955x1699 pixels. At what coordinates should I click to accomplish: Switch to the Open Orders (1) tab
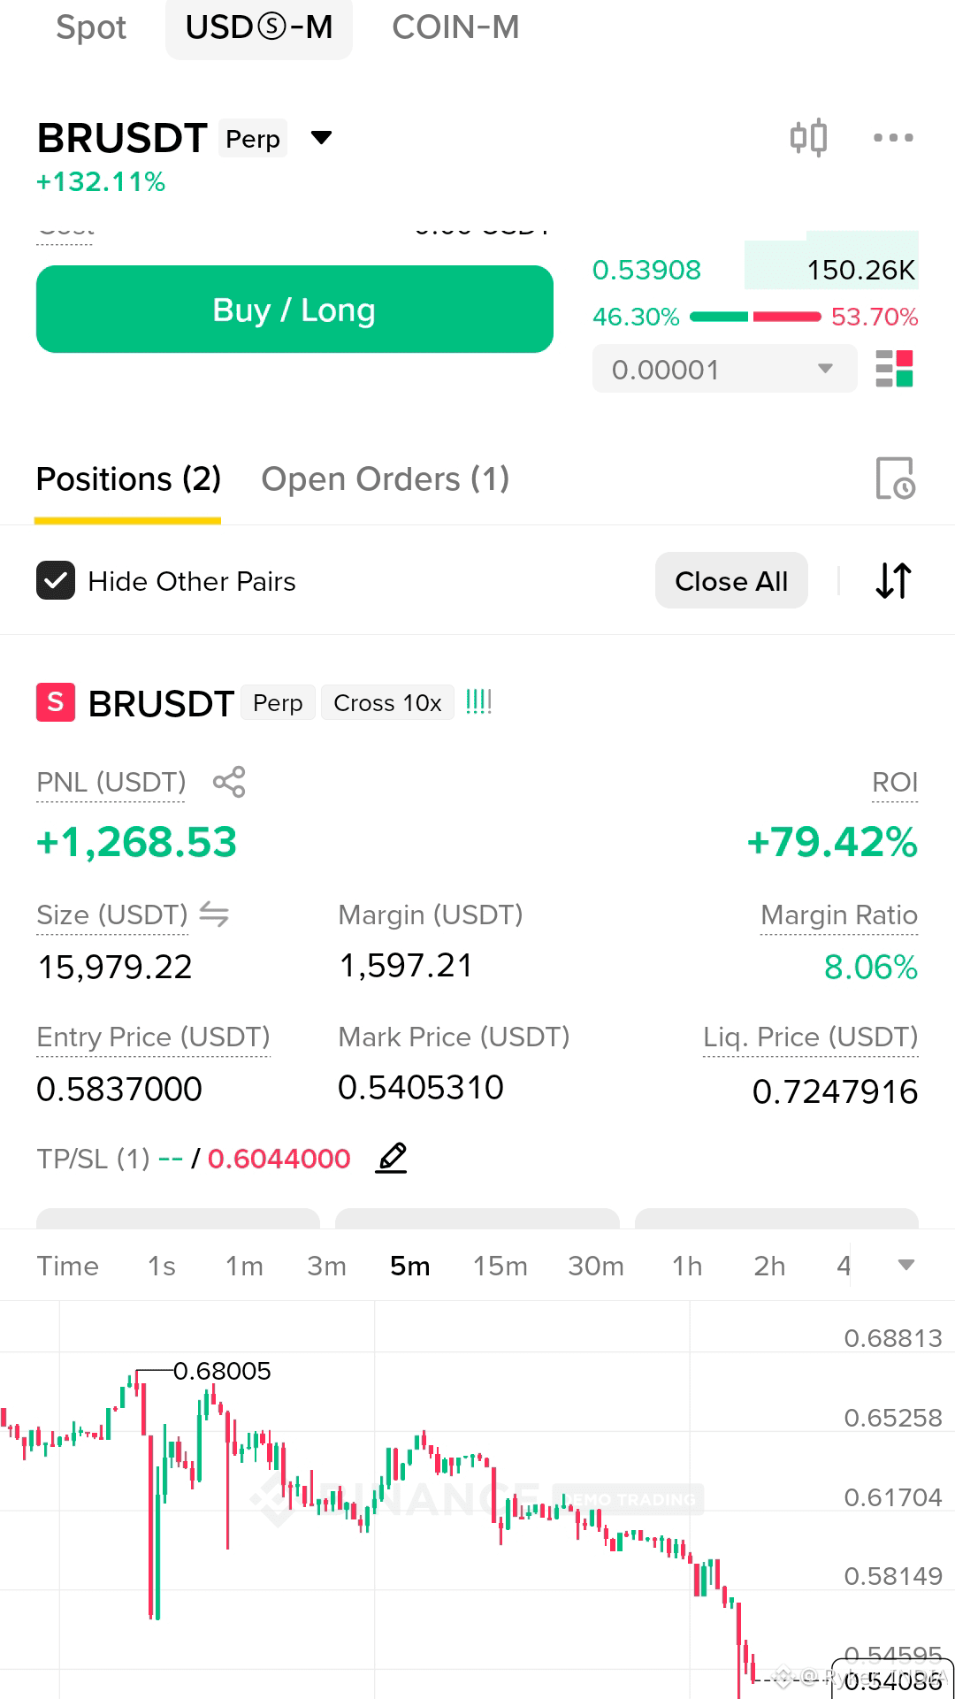coord(386,478)
